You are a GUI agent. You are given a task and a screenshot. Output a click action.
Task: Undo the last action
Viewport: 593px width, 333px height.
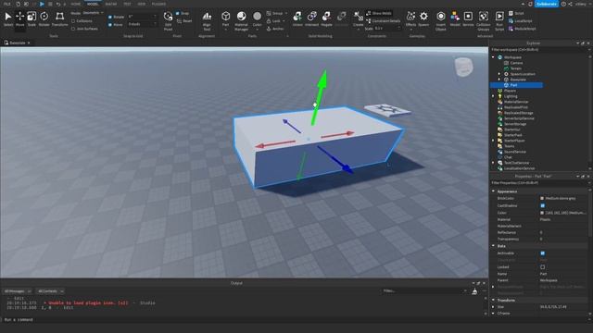[x=57, y=4]
